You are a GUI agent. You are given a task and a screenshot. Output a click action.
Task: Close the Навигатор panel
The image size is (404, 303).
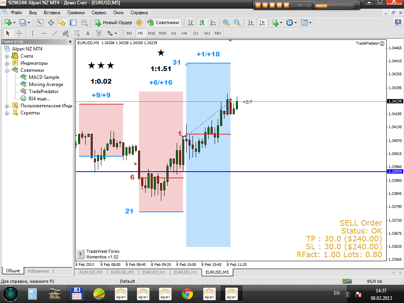tap(70, 41)
